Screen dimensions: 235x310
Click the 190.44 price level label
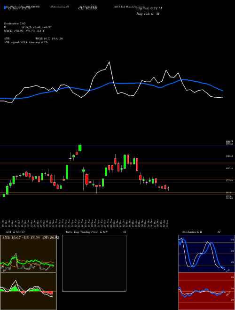[x=229, y=156]
